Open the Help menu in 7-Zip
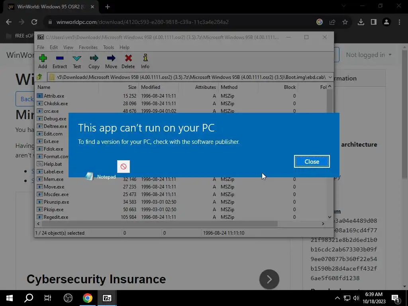This screenshot has width=408, height=306. 124,47
